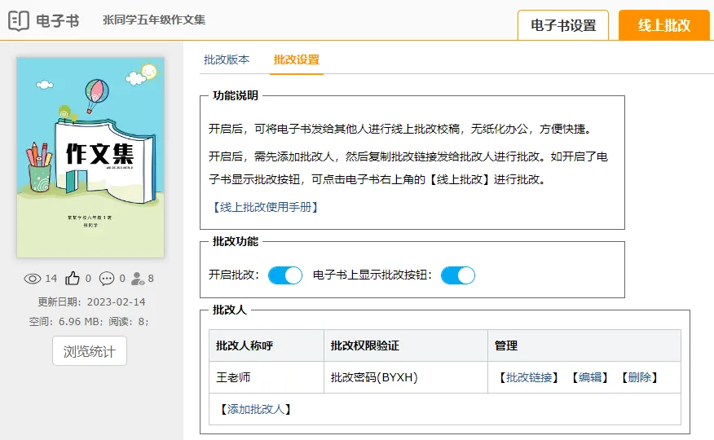
Task: Click the comment bubble icon
Action: 107,279
